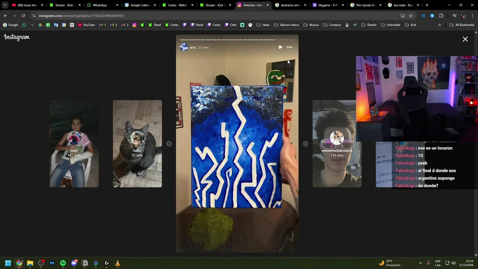Open the Google Drive bookmark icon
Image resolution: width=478 pixels, height=269 pixels.
(40, 25)
